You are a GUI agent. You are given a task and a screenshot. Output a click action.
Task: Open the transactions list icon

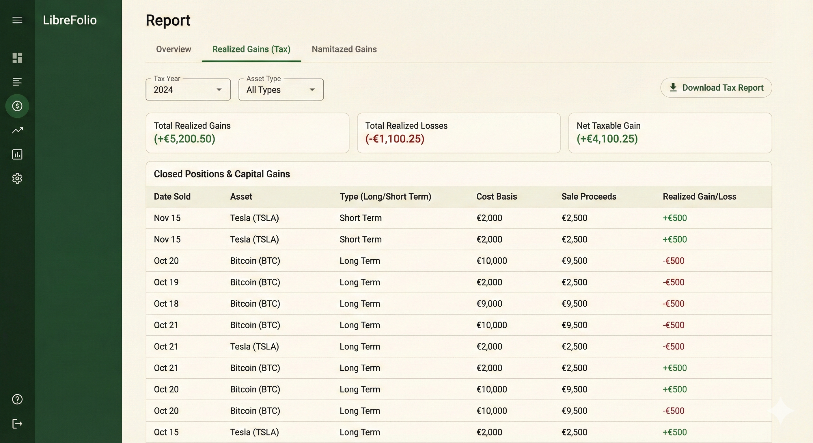[17, 82]
